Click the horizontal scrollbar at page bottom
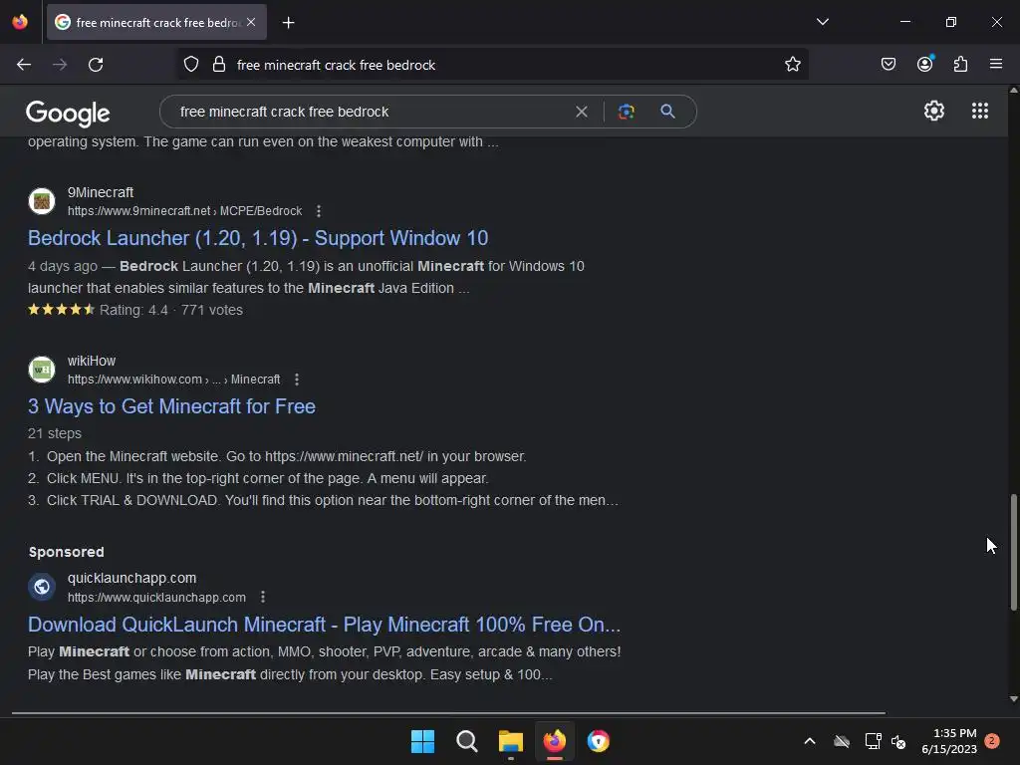The width and height of the screenshot is (1020, 765). point(448,713)
